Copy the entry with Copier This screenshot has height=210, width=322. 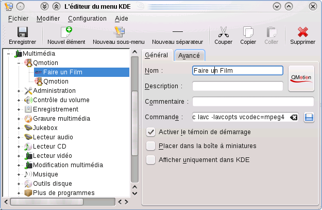(x=248, y=35)
